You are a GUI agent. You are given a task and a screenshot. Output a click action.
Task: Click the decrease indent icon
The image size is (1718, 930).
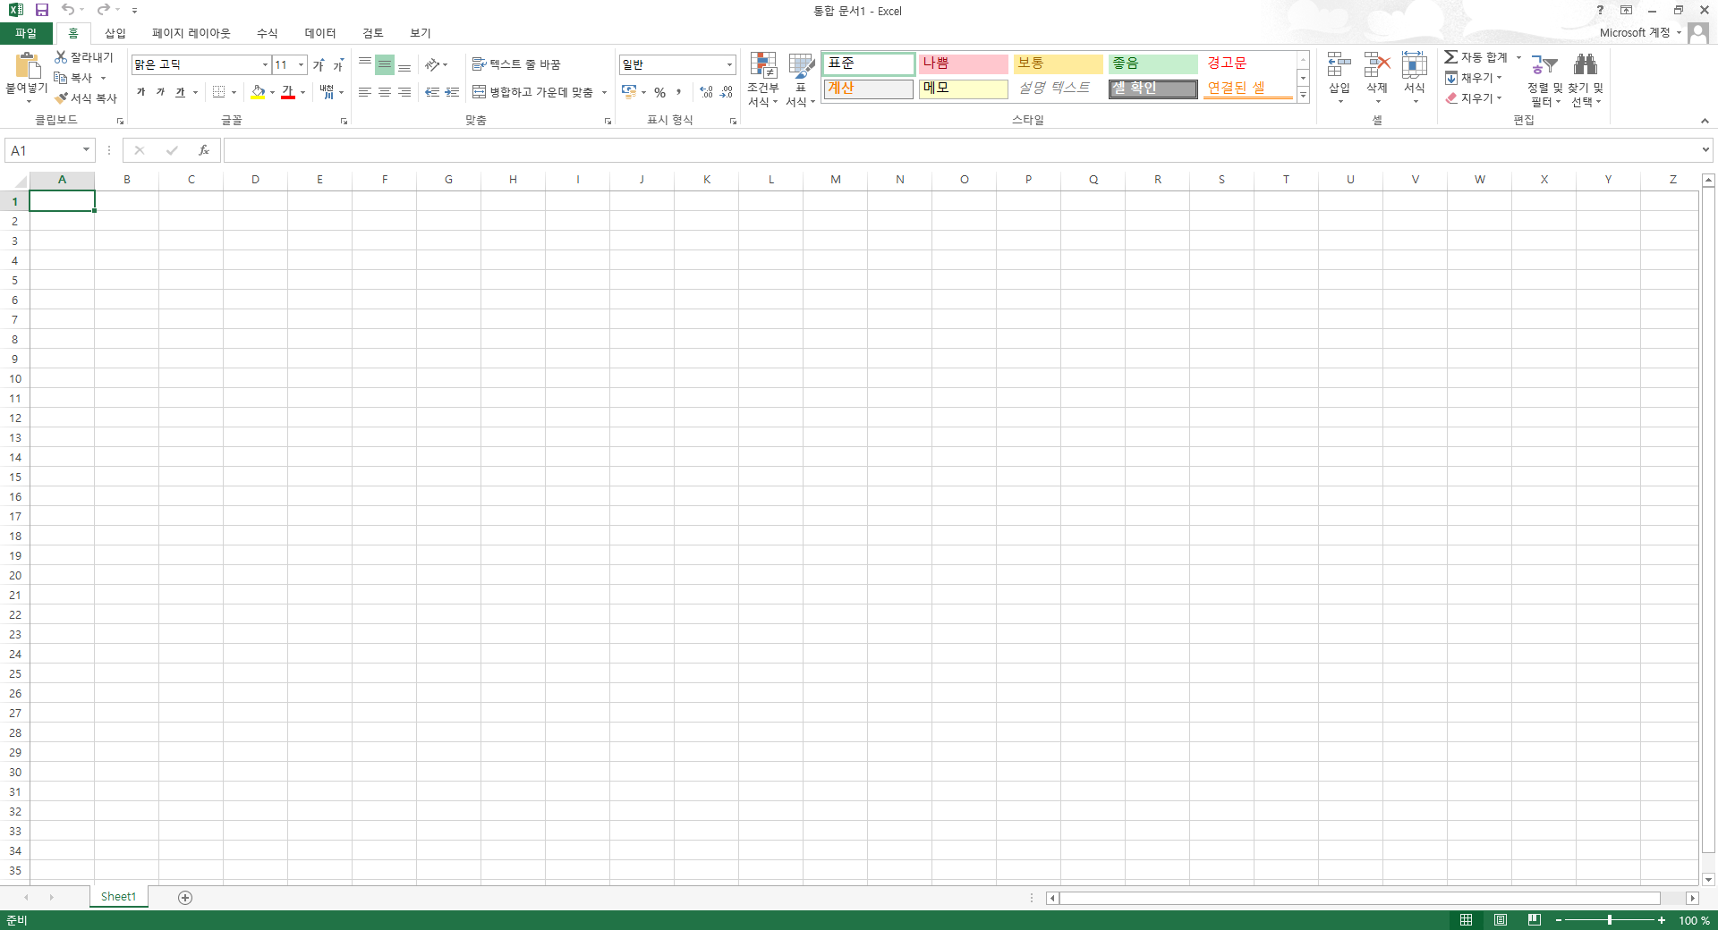point(432,92)
